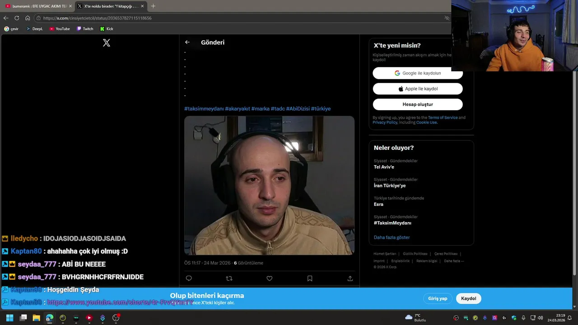Image resolution: width=578 pixels, height=325 pixels.
Task: Click the Hesap oluştur button
Action: 418,104
